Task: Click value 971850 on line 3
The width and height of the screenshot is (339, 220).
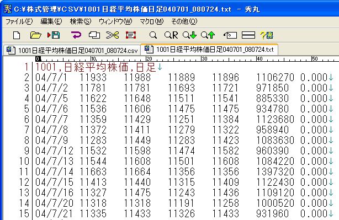Action: coord(272,88)
